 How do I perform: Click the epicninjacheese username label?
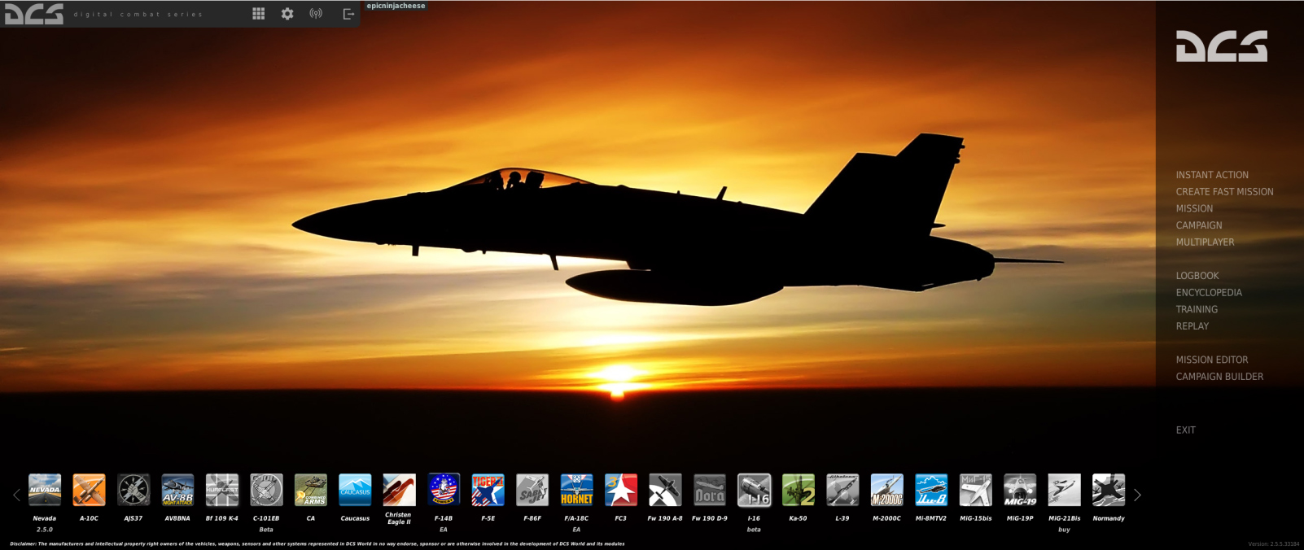pos(396,6)
